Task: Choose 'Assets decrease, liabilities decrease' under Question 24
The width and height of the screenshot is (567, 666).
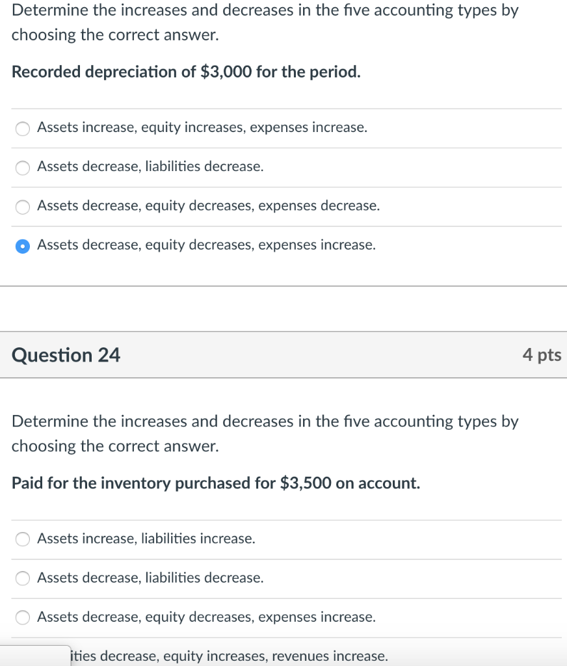Action: tap(22, 578)
